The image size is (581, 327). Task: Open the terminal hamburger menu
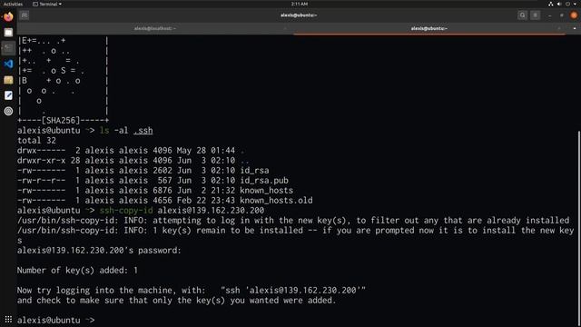coord(535,15)
